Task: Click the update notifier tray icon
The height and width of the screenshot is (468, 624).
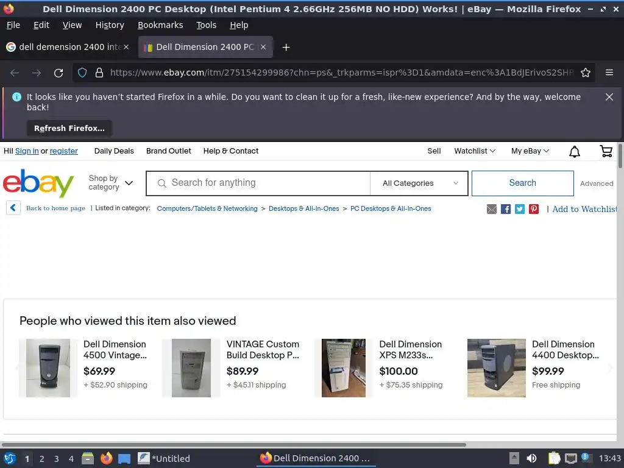Action: tap(586, 458)
